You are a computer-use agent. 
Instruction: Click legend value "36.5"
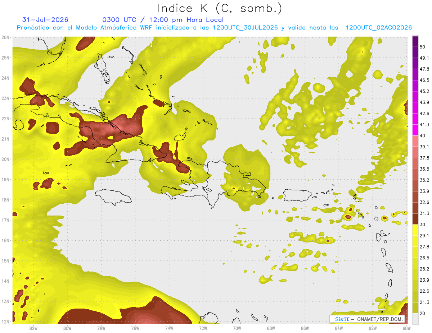[x=424, y=169]
